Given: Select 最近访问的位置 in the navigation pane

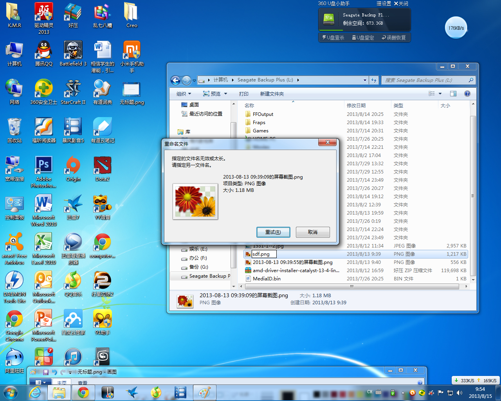Looking at the screenshot, I should click(206, 114).
